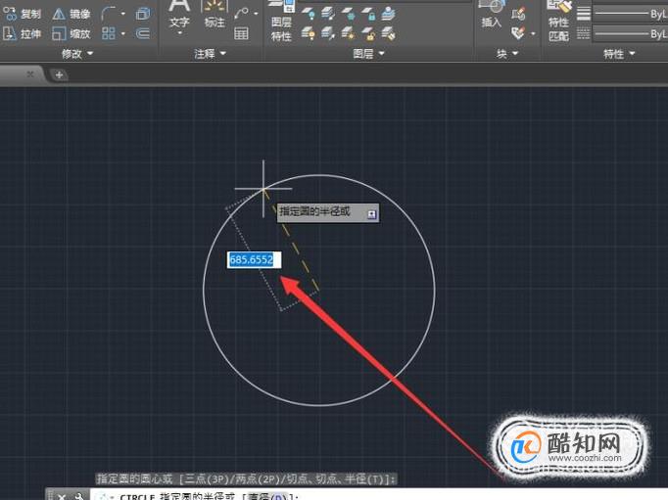The image size is (668, 500).
Task: Open the lower ByLayer linetype dropdown
Action: tap(631, 33)
